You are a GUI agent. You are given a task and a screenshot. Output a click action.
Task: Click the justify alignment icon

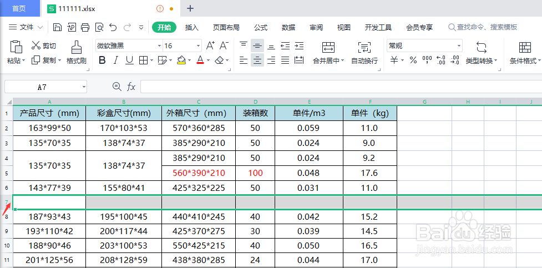point(285,60)
